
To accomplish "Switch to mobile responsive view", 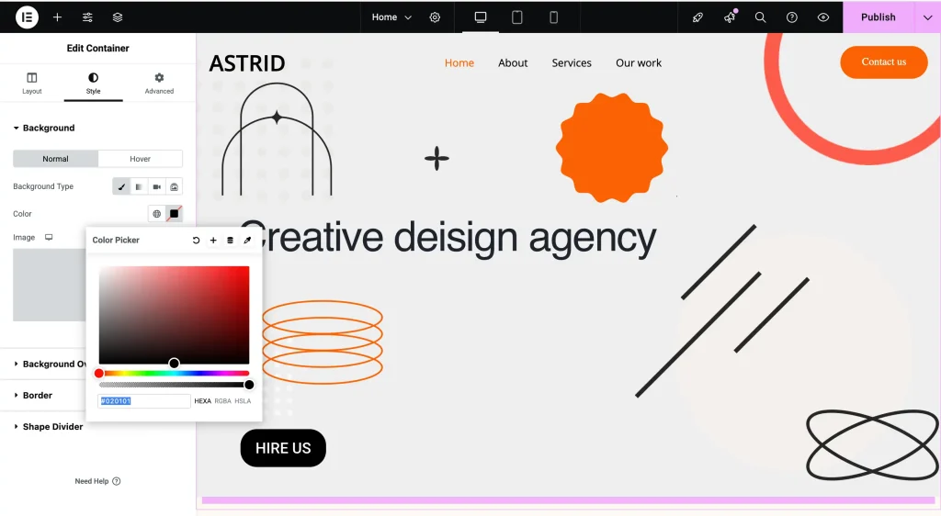I will pyautogui.click(x=553, y=17).
